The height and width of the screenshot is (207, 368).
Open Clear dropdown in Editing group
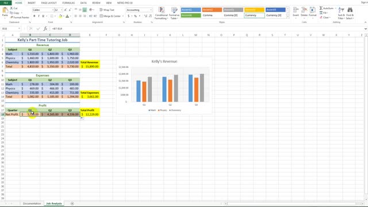pos(325,18)
